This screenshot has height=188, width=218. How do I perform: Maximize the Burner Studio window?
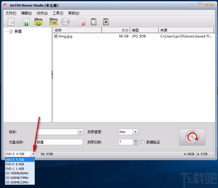[x=200, y=4]
